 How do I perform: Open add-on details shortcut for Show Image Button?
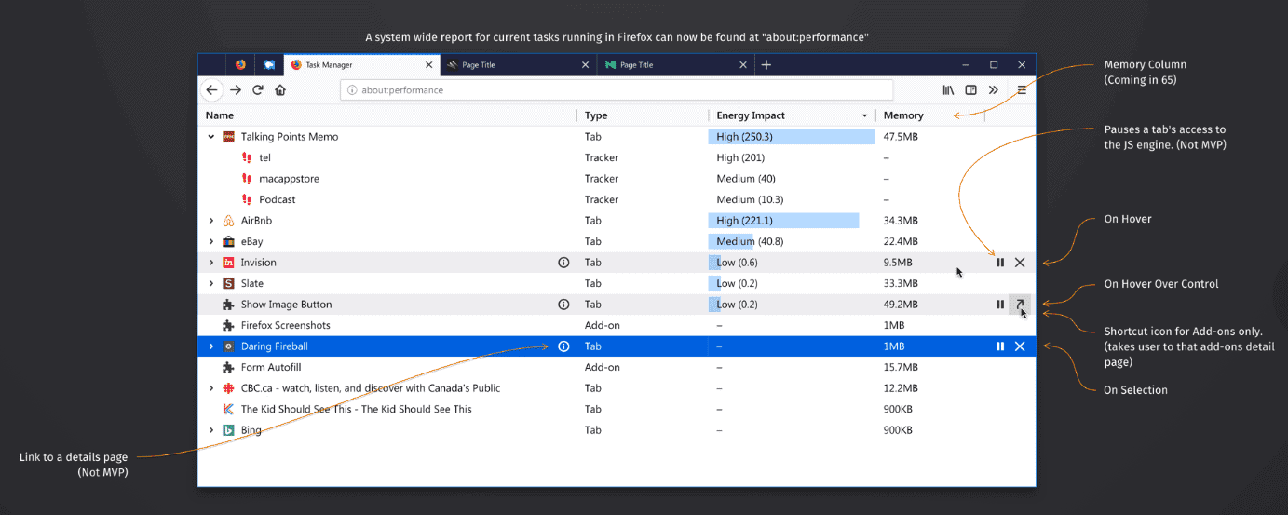point(1020,305)
